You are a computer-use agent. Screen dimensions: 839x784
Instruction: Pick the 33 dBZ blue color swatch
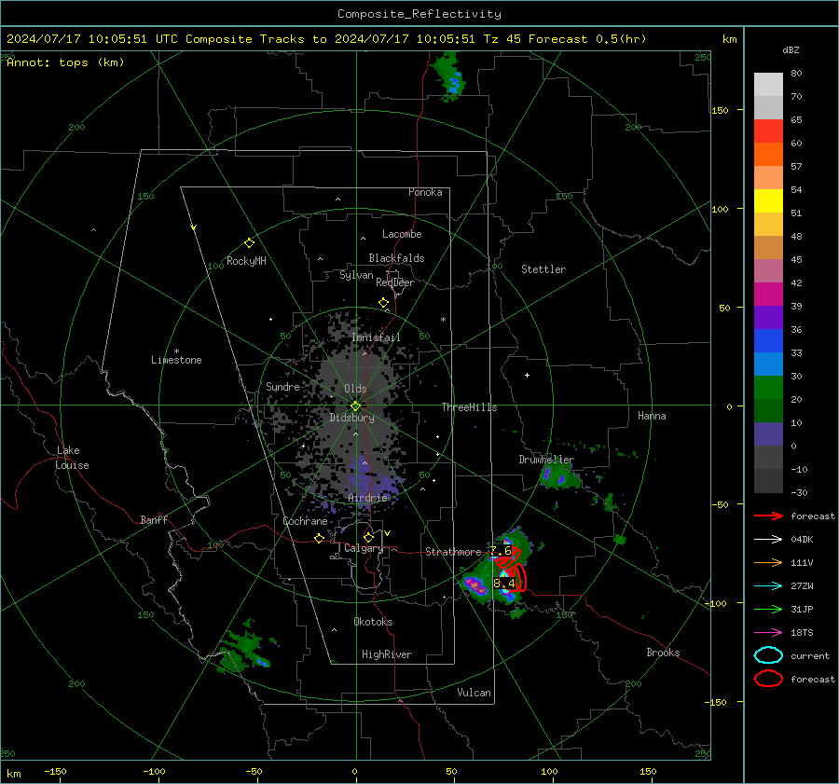pyautogui.click(x=768, y=341)
